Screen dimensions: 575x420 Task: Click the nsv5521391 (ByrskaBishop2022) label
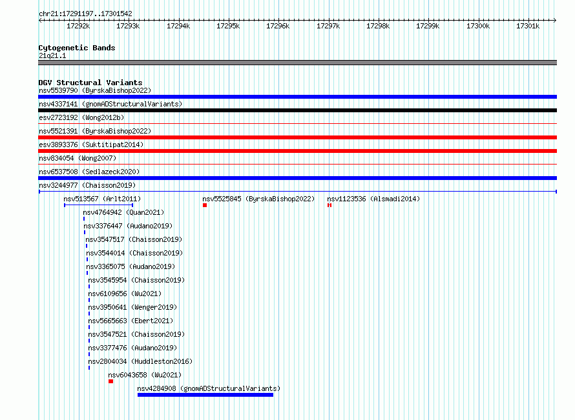point(94,131)
